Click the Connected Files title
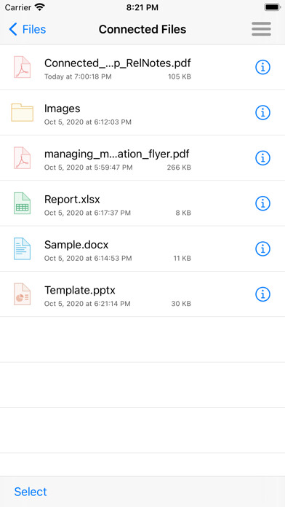Viewport: 285px width, 507px height. click(x=142, y=29)
